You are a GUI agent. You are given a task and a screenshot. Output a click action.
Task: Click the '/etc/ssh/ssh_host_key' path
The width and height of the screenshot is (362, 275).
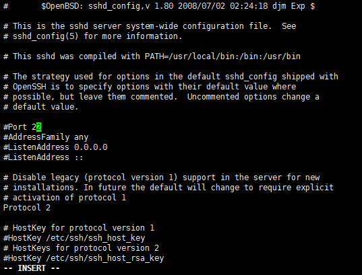[x=95, y=238]
